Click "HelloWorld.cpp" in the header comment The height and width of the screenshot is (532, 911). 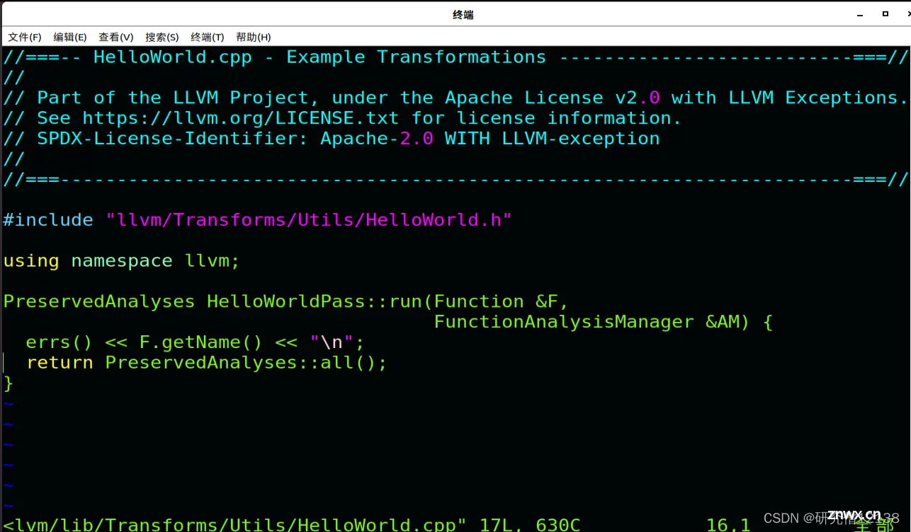173,57
